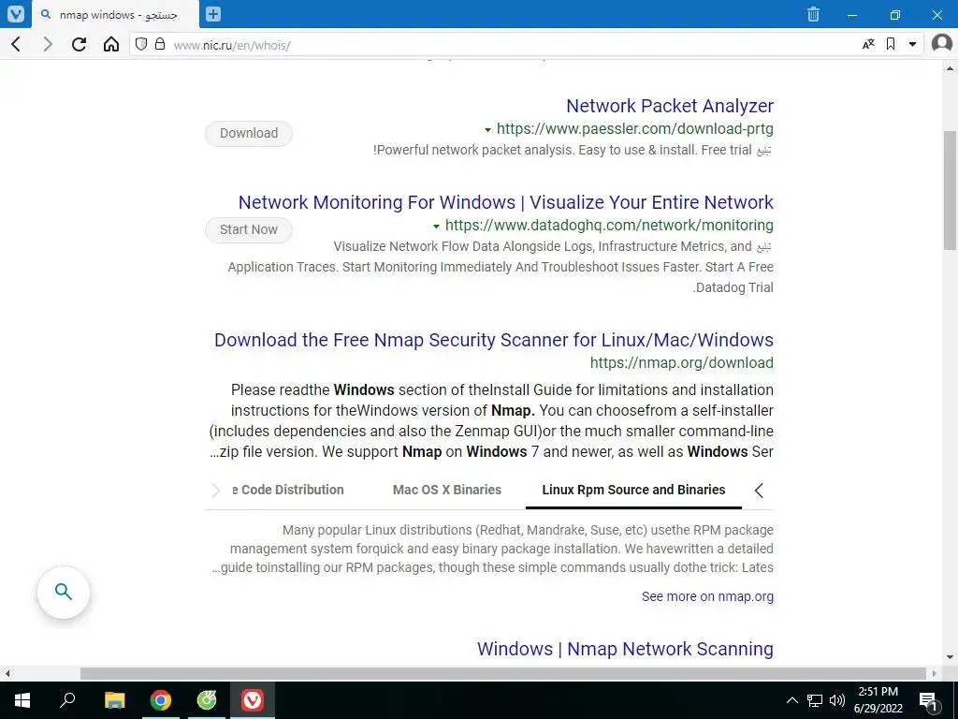Click the vertical scrollbar thumb
The height and width of the screenshot is (719, 958).
pyautogui.click(x=951, y=189)
